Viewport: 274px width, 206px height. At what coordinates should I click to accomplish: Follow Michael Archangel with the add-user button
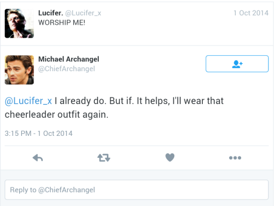(237, 64)
